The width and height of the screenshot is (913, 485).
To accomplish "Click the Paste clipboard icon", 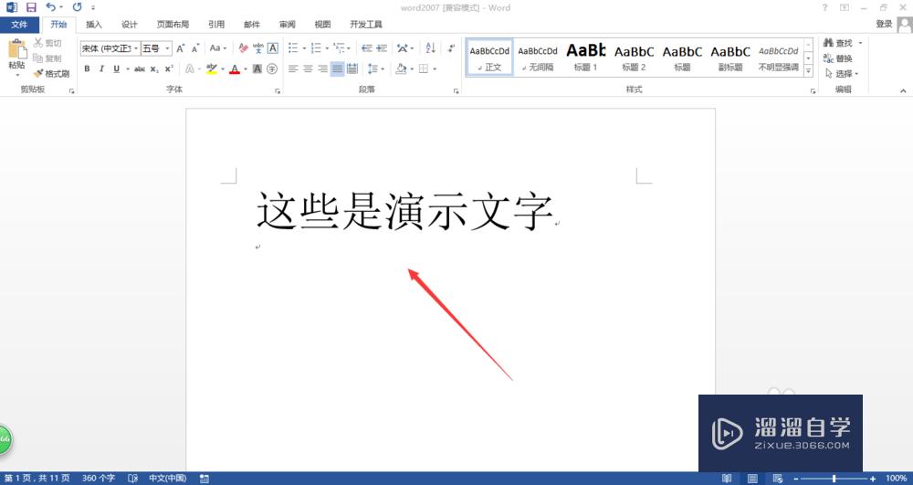I will tap(16, 49).
